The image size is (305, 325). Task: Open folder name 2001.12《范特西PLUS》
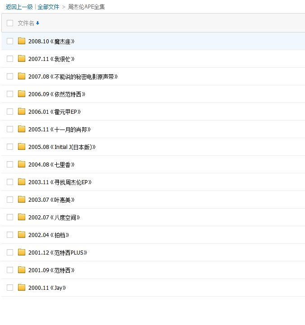[x=58, y=253]
